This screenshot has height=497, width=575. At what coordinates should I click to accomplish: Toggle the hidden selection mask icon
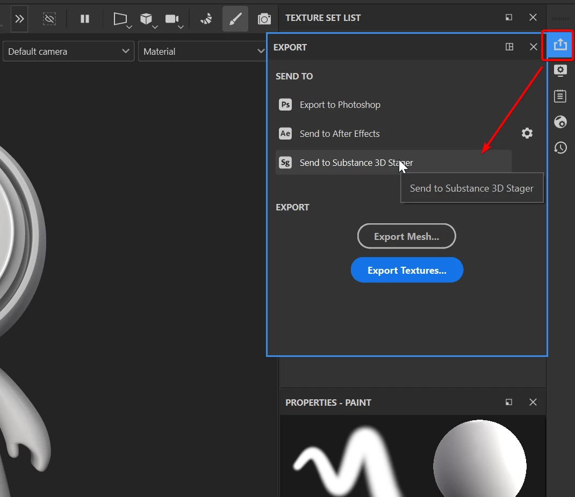click(49, 19)
